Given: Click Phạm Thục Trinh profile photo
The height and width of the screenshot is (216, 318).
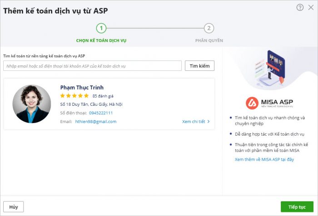Looking at the screenshot, I should 32,104.
